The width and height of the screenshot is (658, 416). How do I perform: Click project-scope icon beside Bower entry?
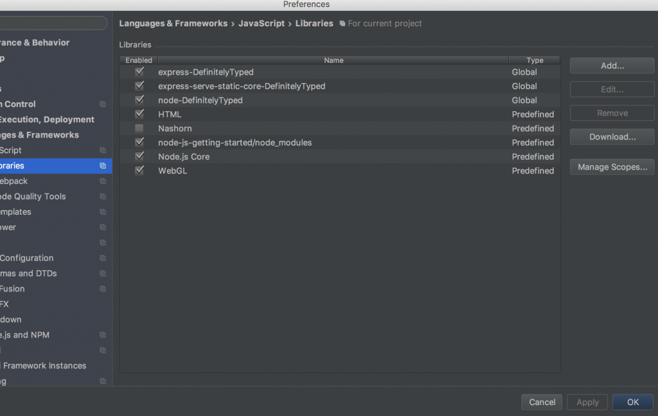pyautogui.click(x=102, y=228)
